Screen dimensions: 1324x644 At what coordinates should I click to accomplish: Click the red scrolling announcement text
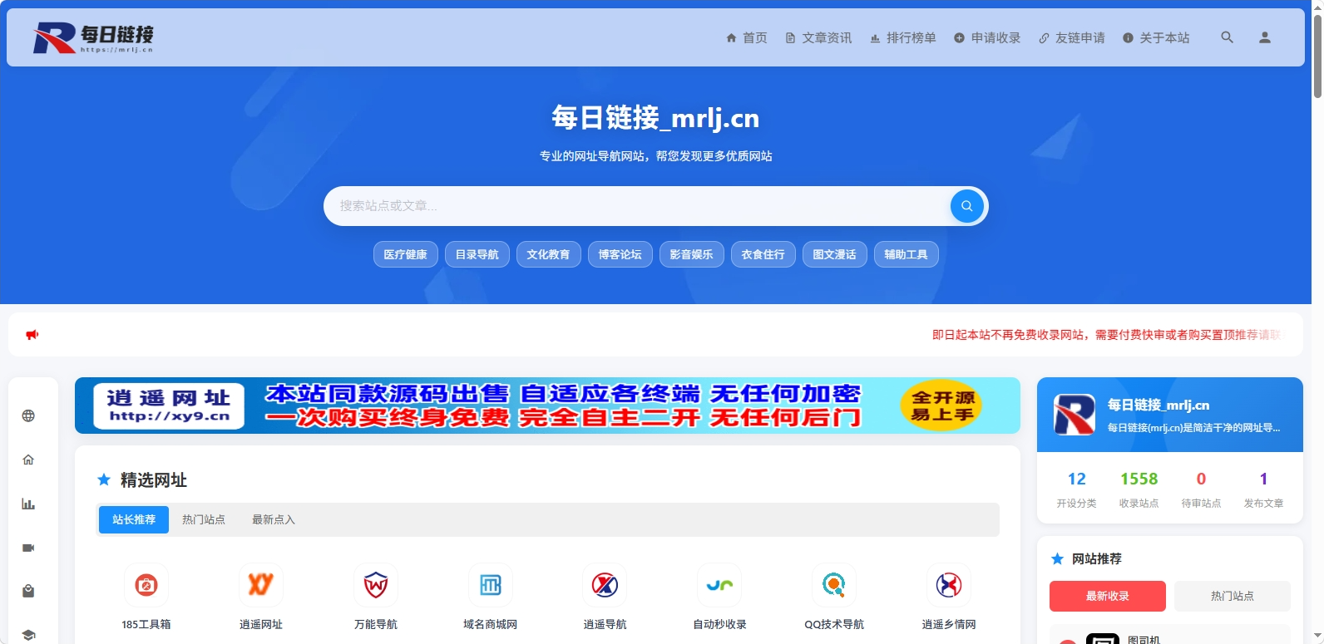click(1108, 335)
